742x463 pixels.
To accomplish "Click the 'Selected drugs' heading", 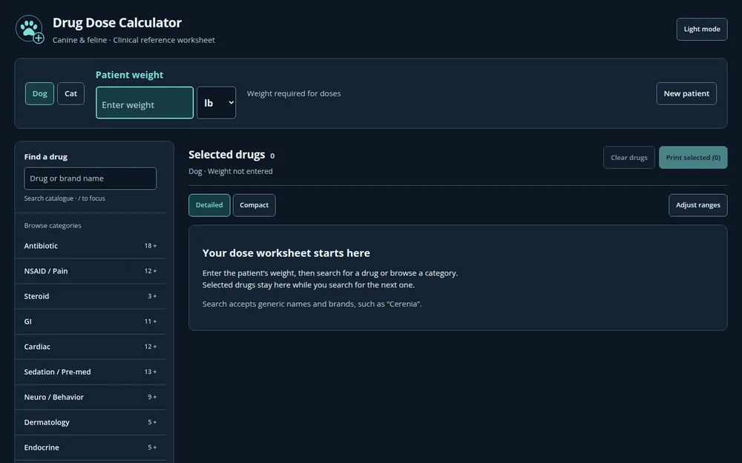I will click(x=226, y=155).
